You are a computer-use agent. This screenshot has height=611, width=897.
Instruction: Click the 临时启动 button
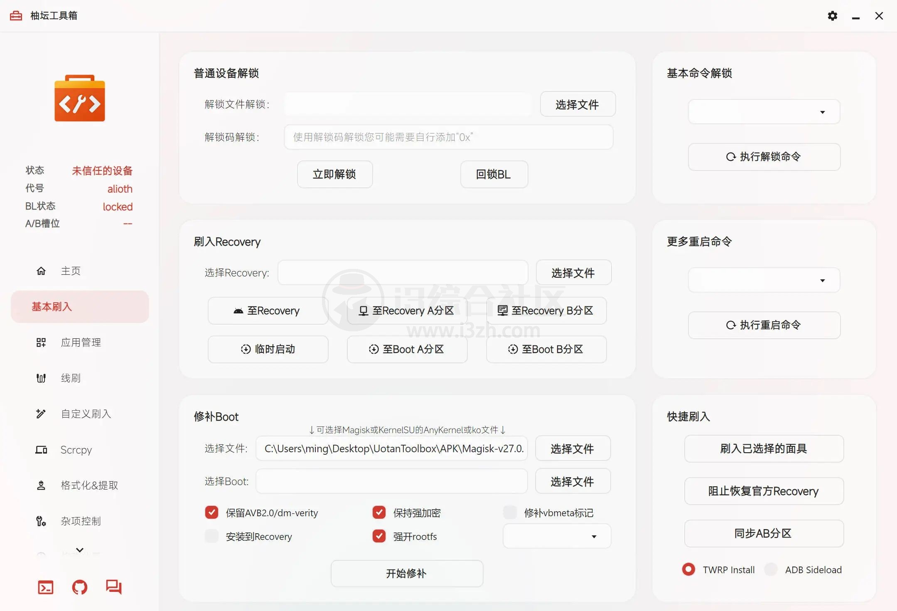pos(268,349)
